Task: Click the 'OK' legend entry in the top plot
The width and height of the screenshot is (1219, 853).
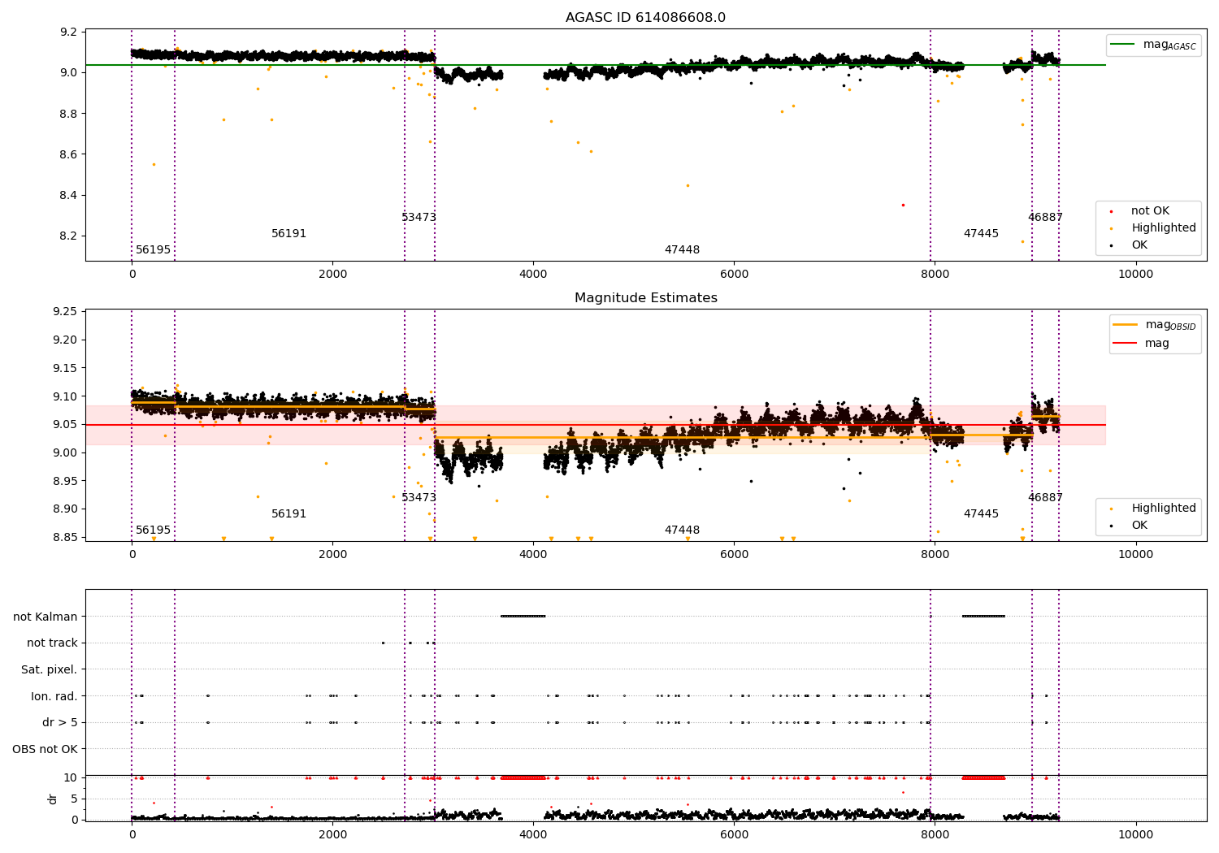Action: click(x=1130, y=245)
